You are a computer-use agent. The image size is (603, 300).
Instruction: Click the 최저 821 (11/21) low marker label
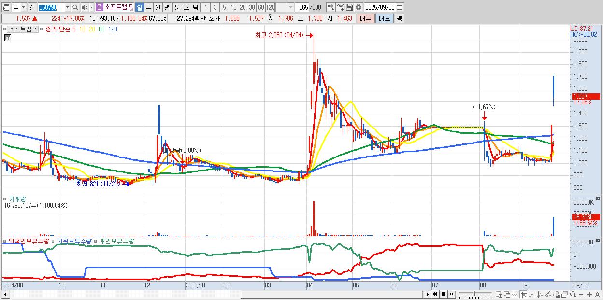pyautogui.click(x=98, y=184)
